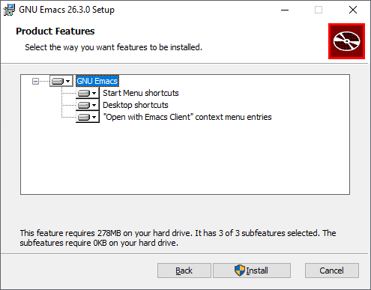Screen dimensions: 371x290
Task: Click the "GNU Emacs 26.3.0 Setup" title
Action: [x=67, y=10]
